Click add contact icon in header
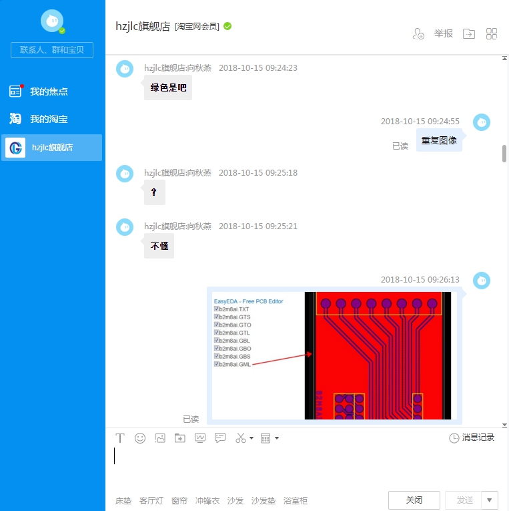The width and height of the screenshot is (509, 511). pyautogui.click(x=418, y=33)
